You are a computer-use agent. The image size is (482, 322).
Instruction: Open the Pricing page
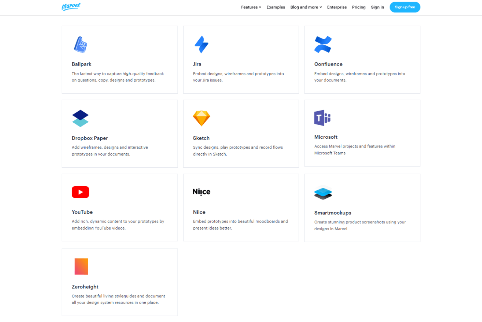359,7
